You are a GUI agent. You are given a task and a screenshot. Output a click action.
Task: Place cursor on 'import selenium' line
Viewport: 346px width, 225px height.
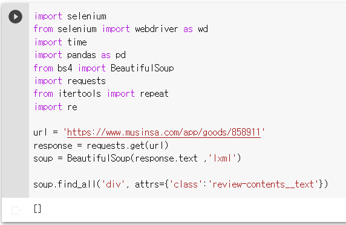coord(70,16)
